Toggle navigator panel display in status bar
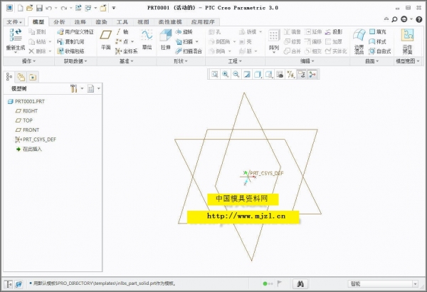 pyautogui.click(x=9, y=284)
